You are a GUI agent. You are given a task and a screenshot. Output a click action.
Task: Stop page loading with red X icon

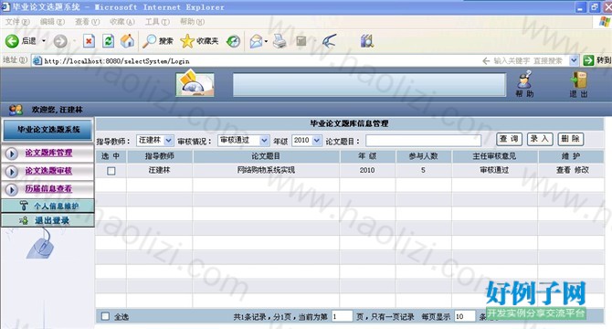coord(89,40)
